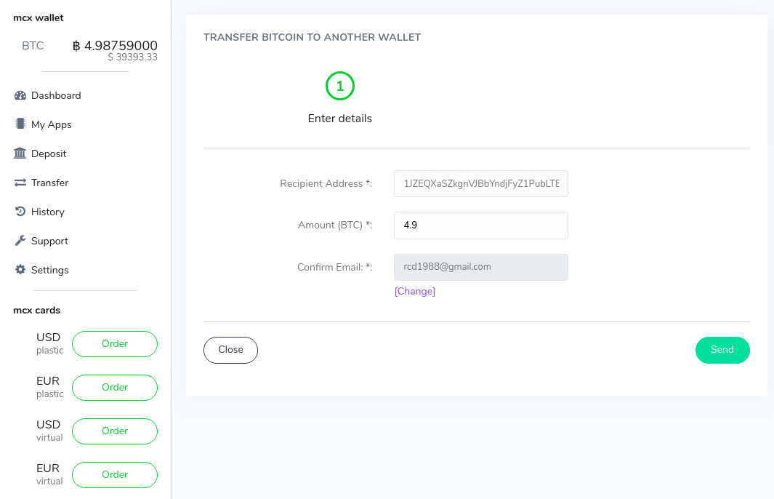Click the Settings gear icon
Image resolution: width=774 pixels, height=499 pixels.
[x=20, y=269]
